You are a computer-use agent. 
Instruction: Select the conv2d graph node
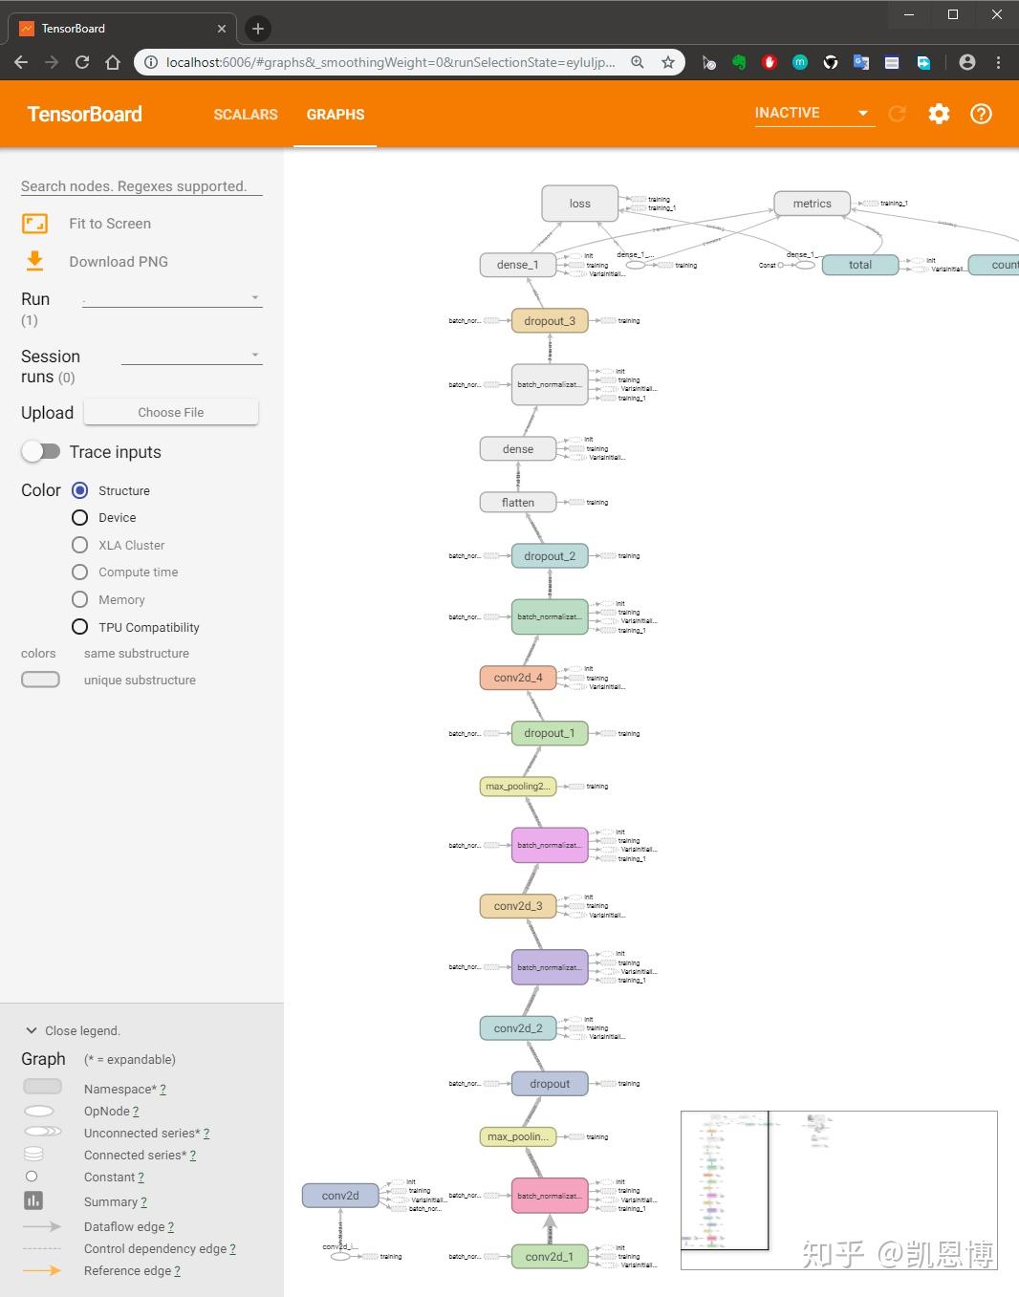click(x=340, y=1196)
